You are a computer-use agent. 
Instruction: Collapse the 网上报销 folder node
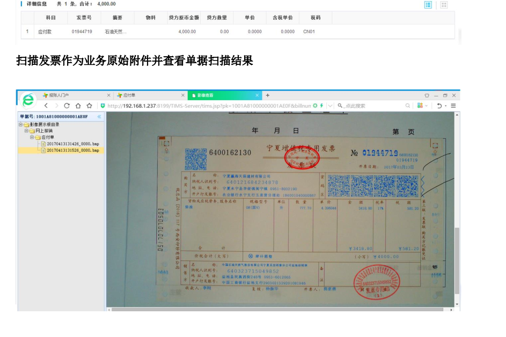point(26,131)
